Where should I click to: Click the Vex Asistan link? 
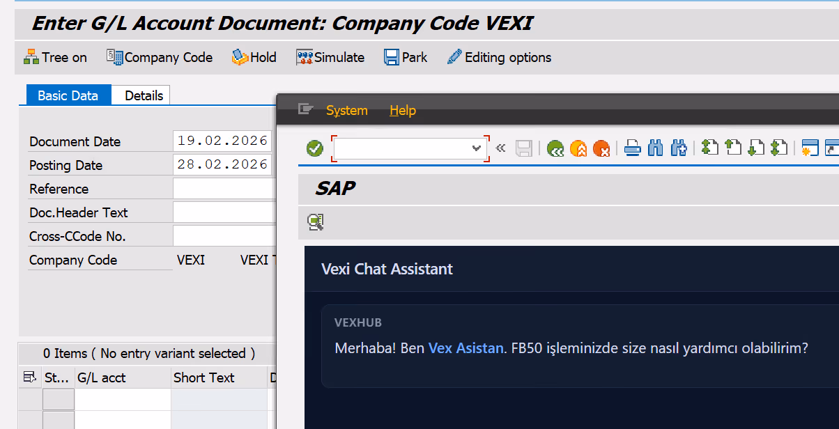[465, 348]
